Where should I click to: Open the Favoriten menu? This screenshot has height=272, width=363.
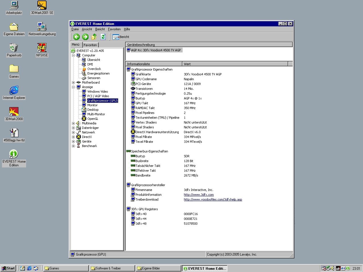point(114,29)
